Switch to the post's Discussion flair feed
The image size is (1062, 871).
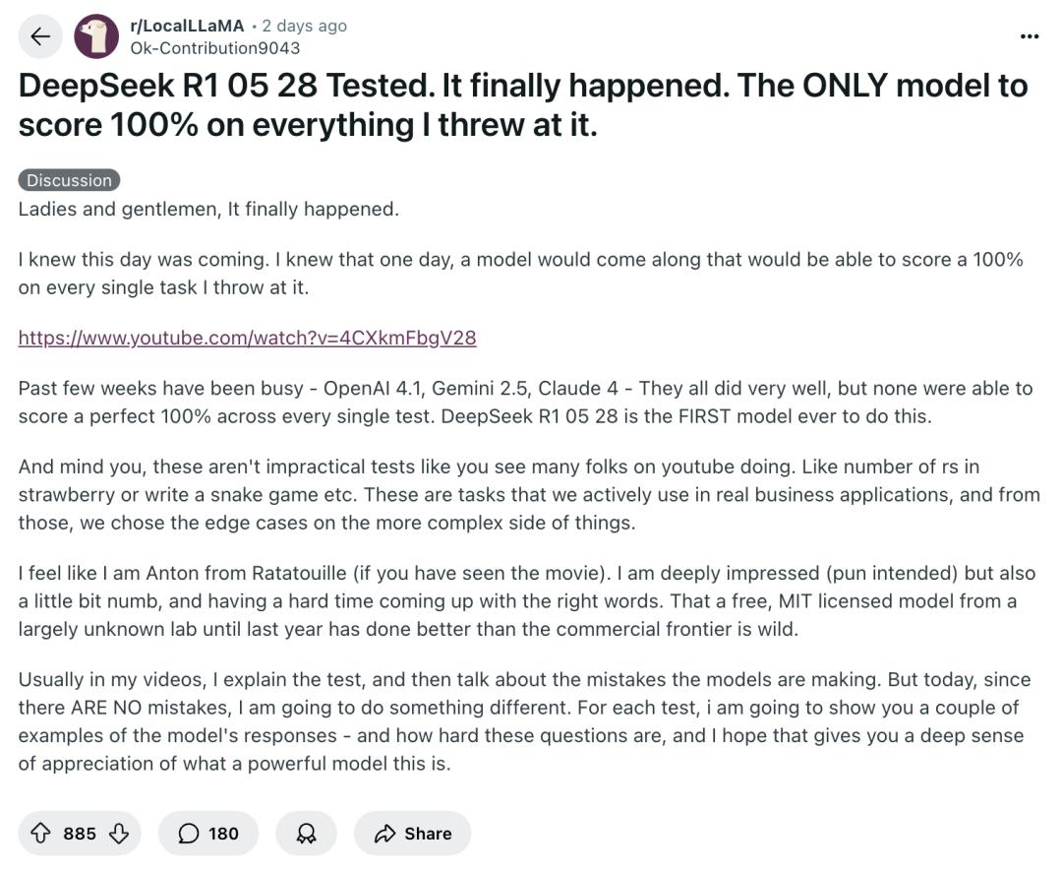click(68, 180)
